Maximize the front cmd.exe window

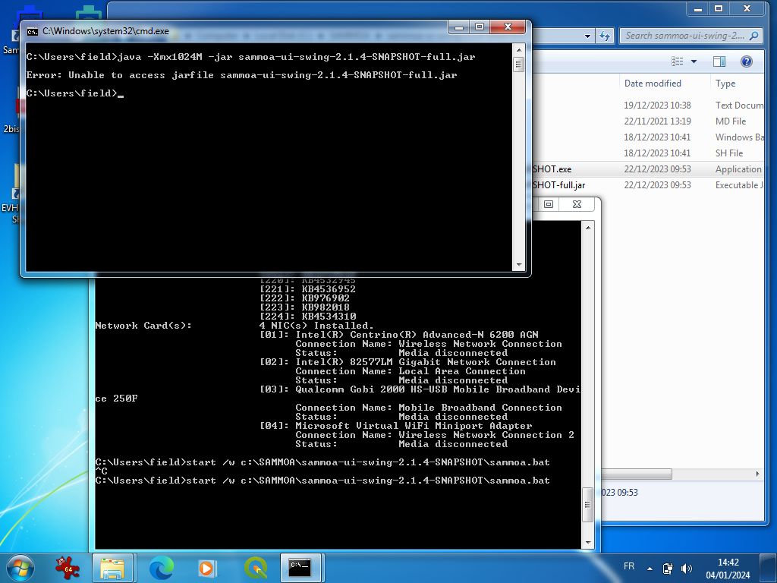(x=480, y=27)
